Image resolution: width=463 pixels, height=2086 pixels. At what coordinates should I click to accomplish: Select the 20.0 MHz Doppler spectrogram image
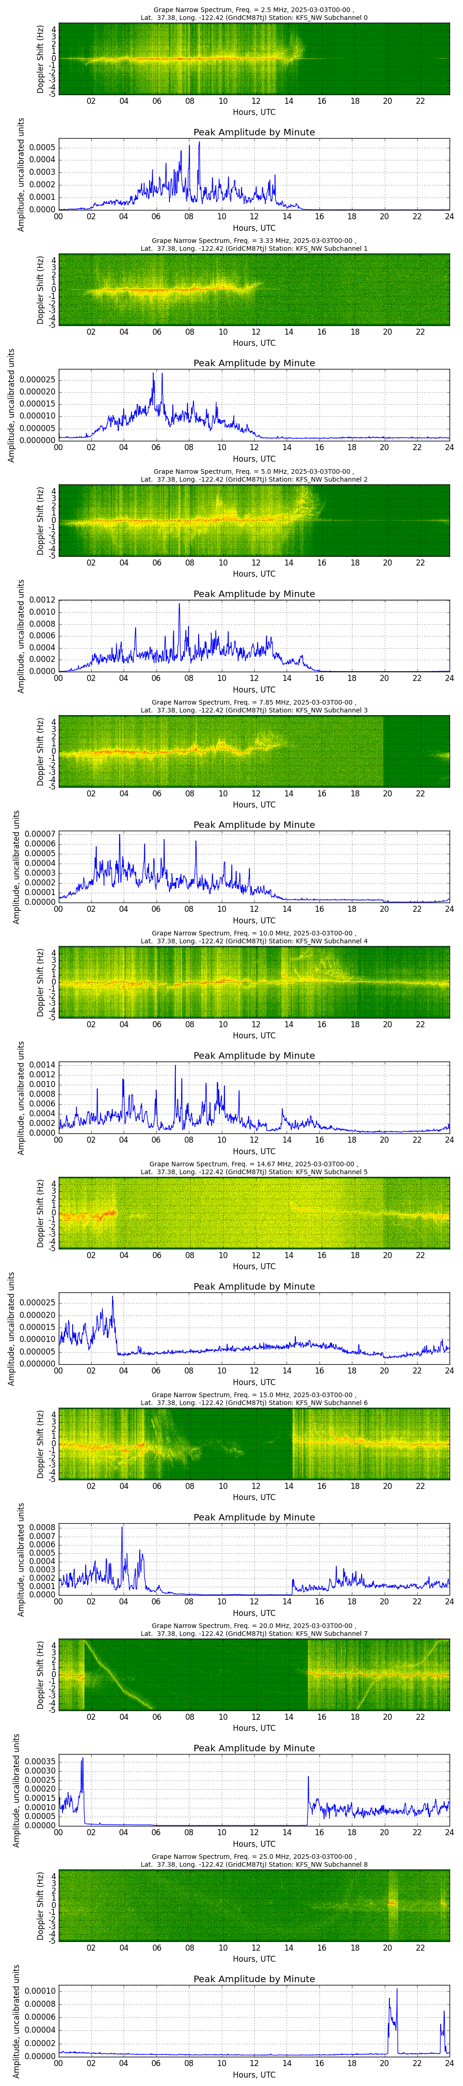(253, 1675)
